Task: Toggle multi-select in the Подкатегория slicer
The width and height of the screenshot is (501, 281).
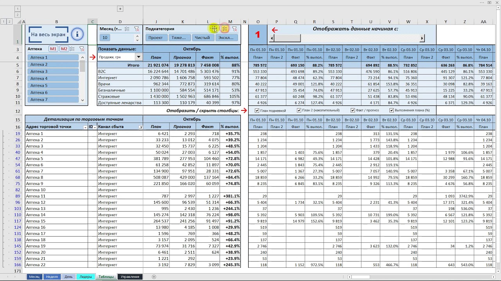Action: (x=225, y=29)
